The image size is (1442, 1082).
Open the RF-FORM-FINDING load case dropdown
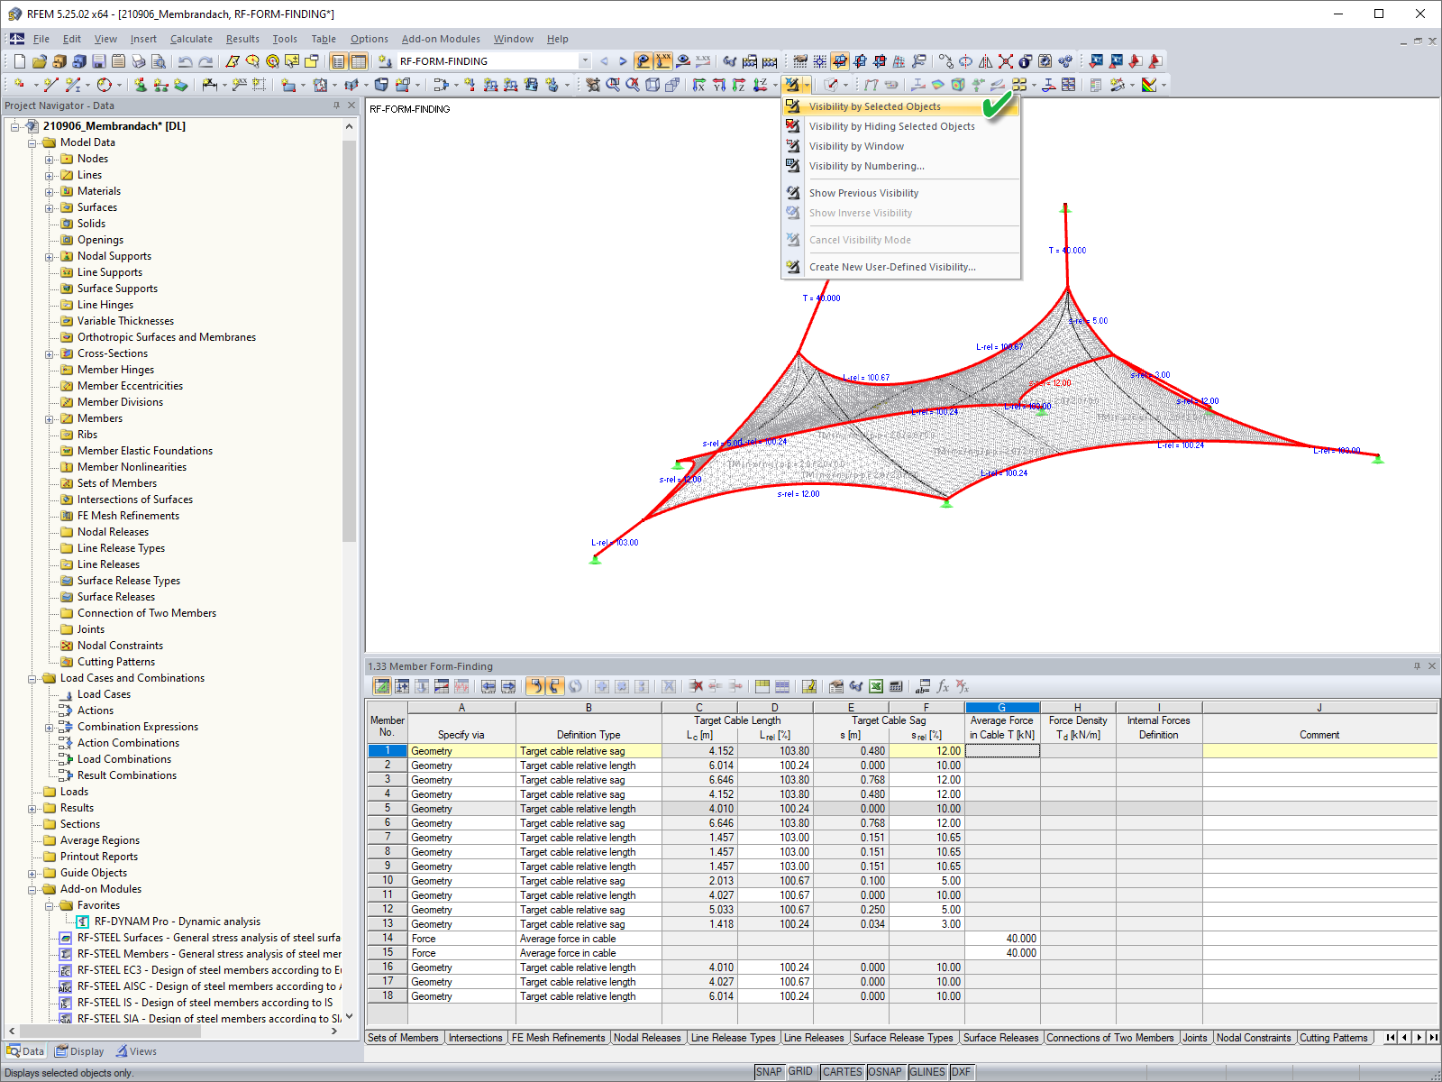tap(585, 61)
